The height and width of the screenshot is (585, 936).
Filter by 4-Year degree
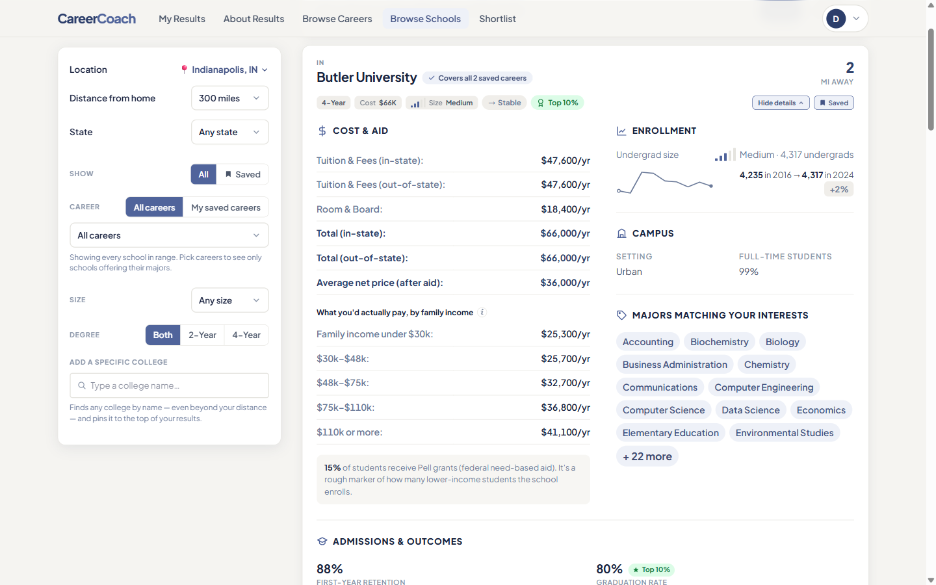tap(246, 335)
